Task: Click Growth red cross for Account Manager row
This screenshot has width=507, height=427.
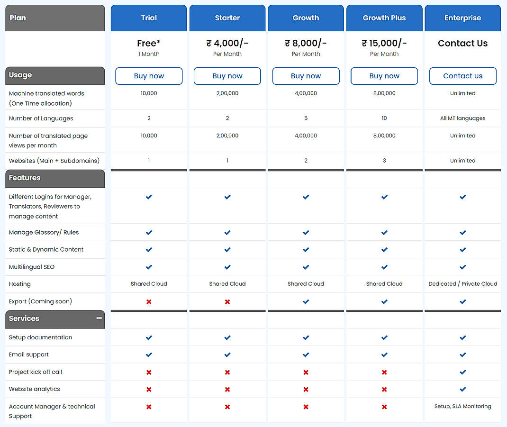Action: coord(306,407)
